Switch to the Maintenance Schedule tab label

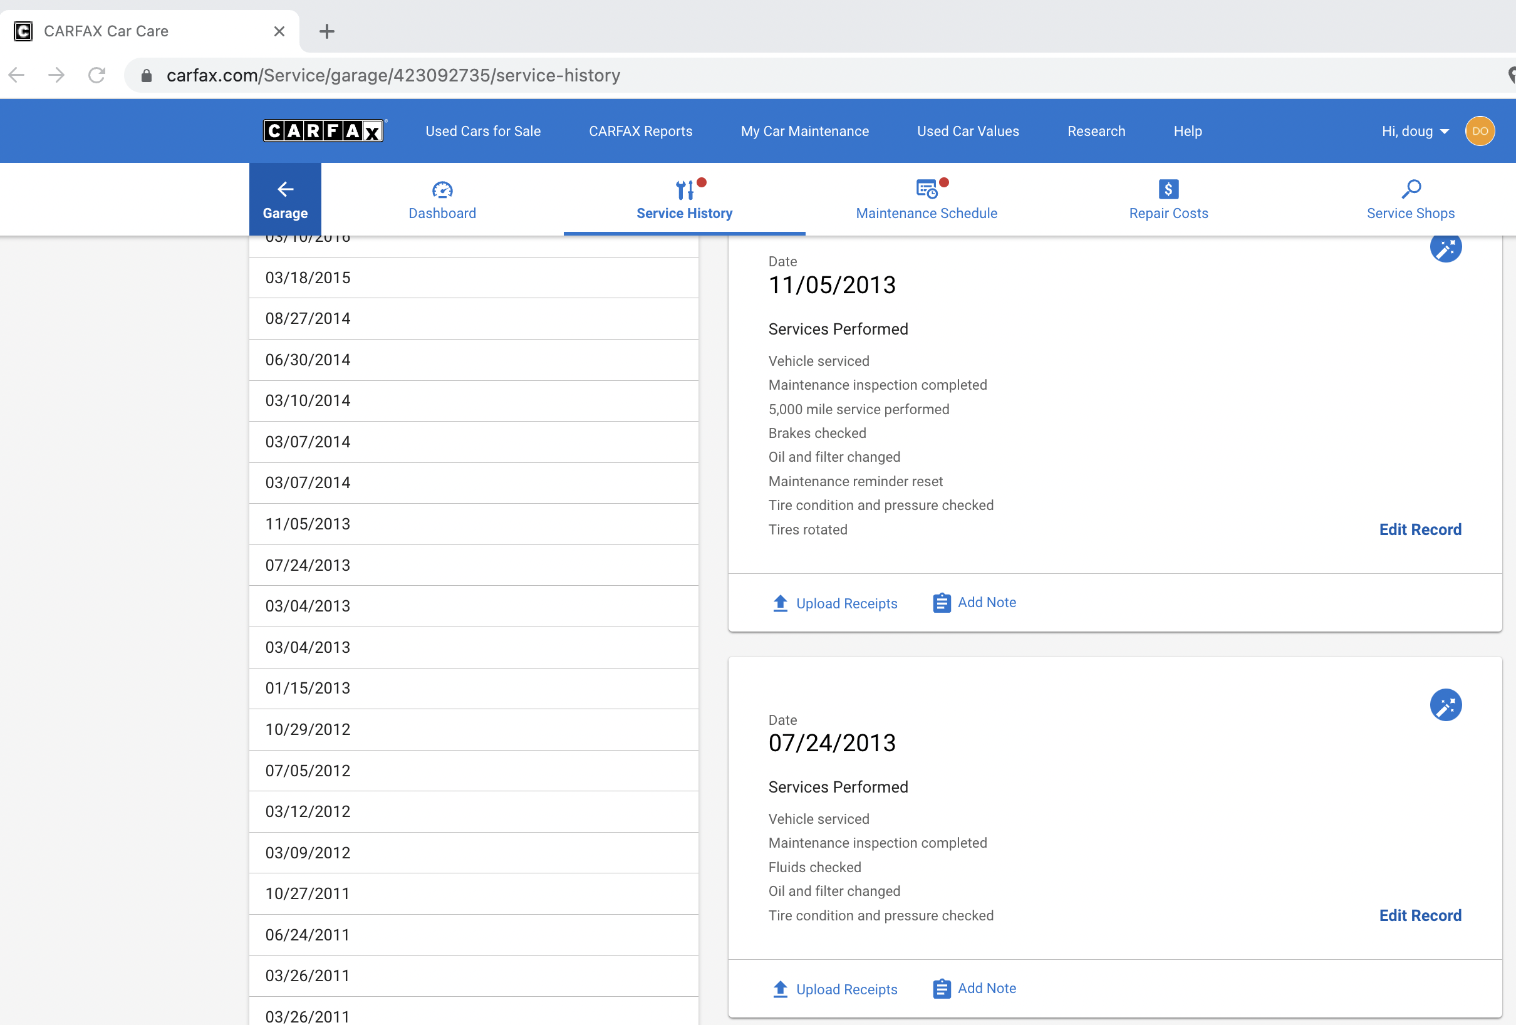coord(927,214)
